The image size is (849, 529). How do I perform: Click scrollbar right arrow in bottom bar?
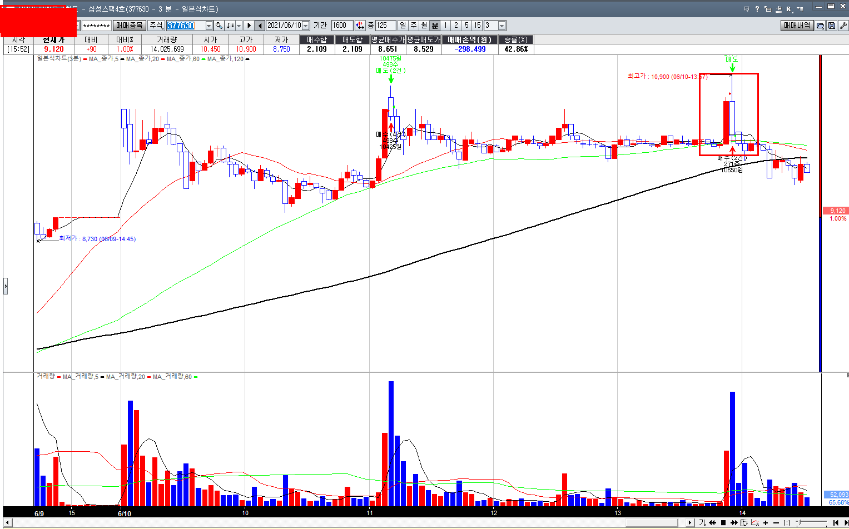tap(690, 523)
